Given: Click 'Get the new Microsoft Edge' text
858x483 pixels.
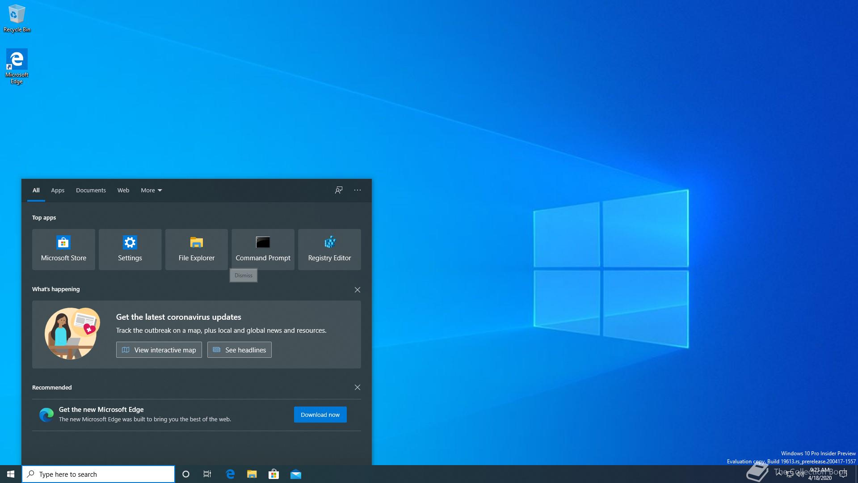Looking at the screenshot, I should (x=101, y=410).
